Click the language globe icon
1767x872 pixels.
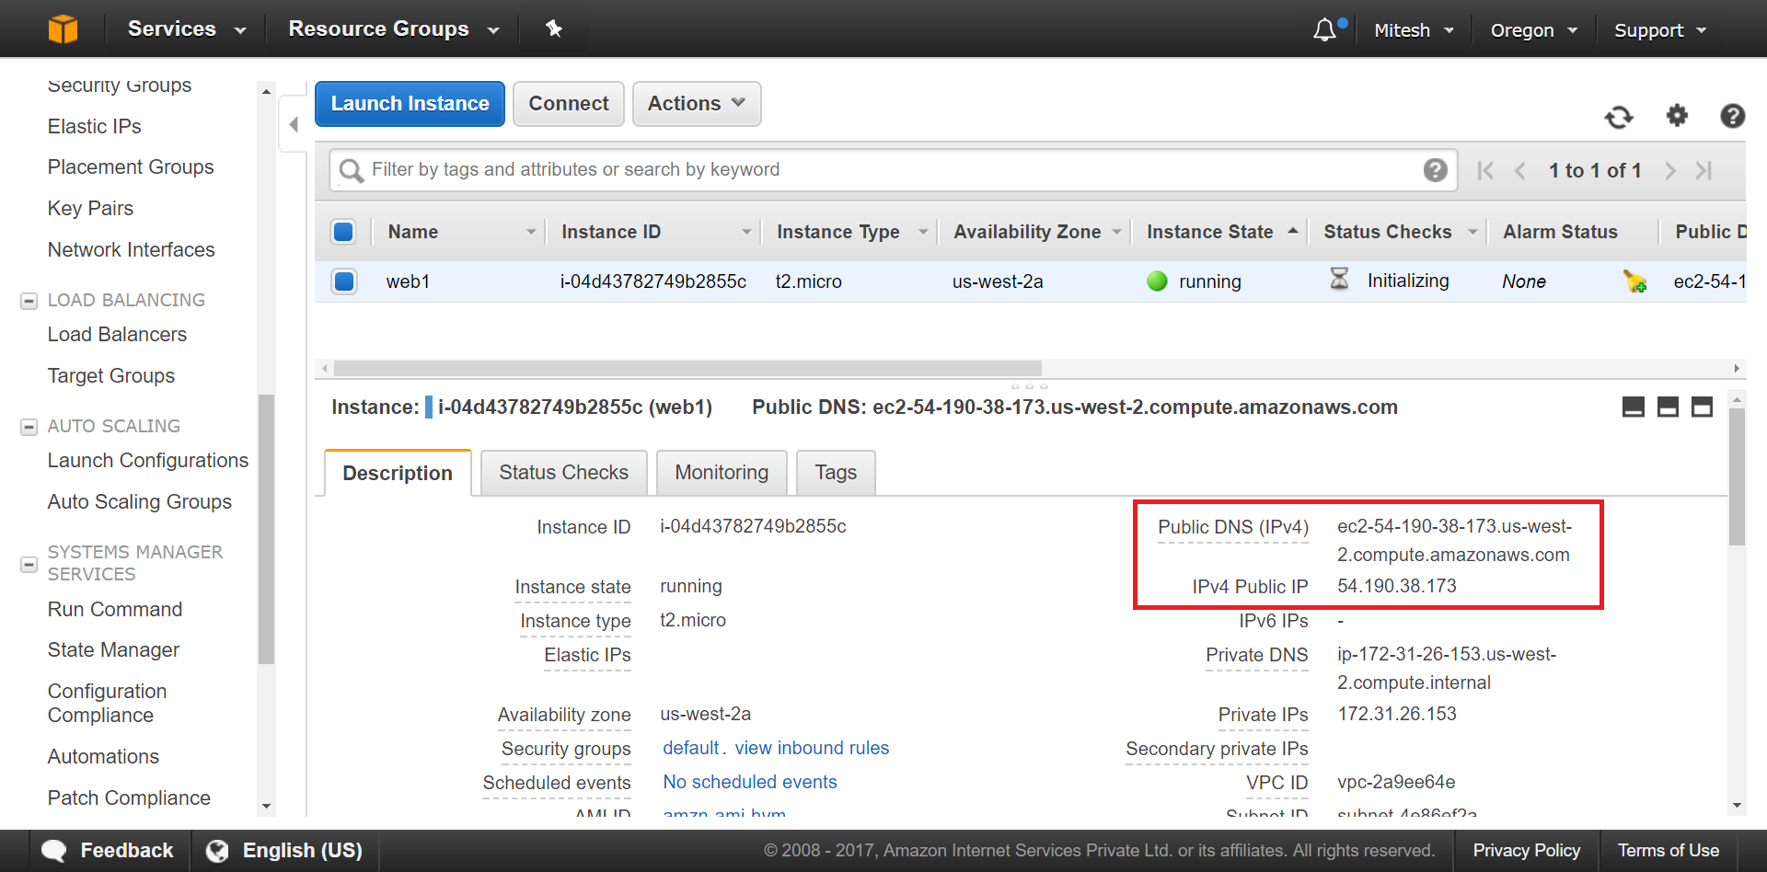(217, 851)
